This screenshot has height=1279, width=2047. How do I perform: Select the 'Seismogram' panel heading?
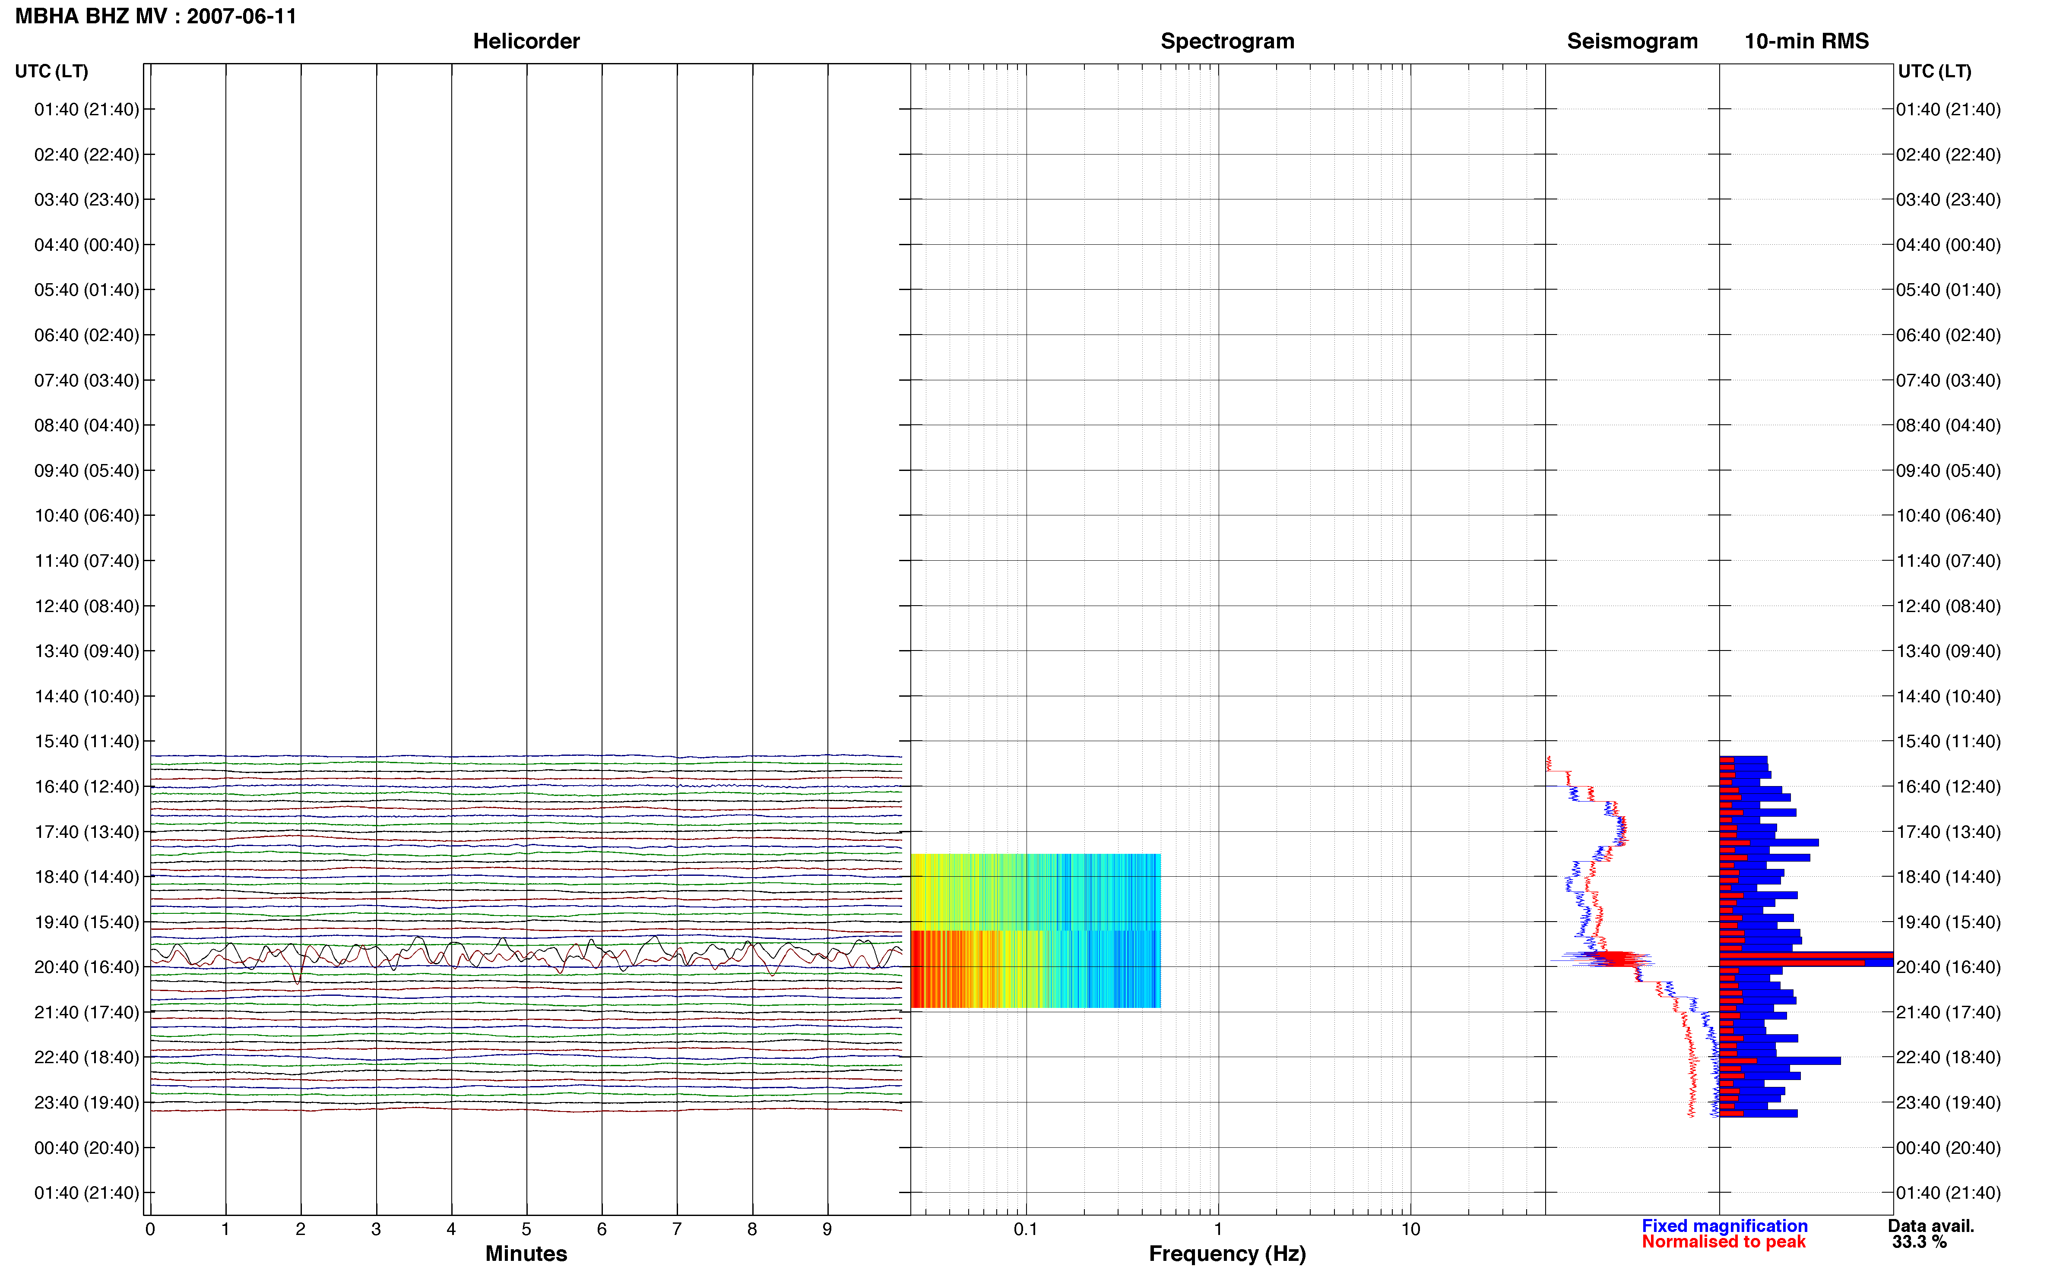[x=1632, y=41]
